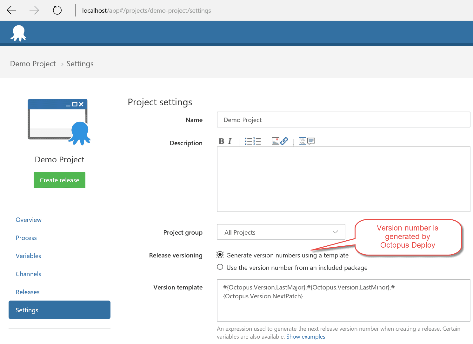Select Use the version number from included package
Screen dimensions: 473x344
click(x=220, y=267)
